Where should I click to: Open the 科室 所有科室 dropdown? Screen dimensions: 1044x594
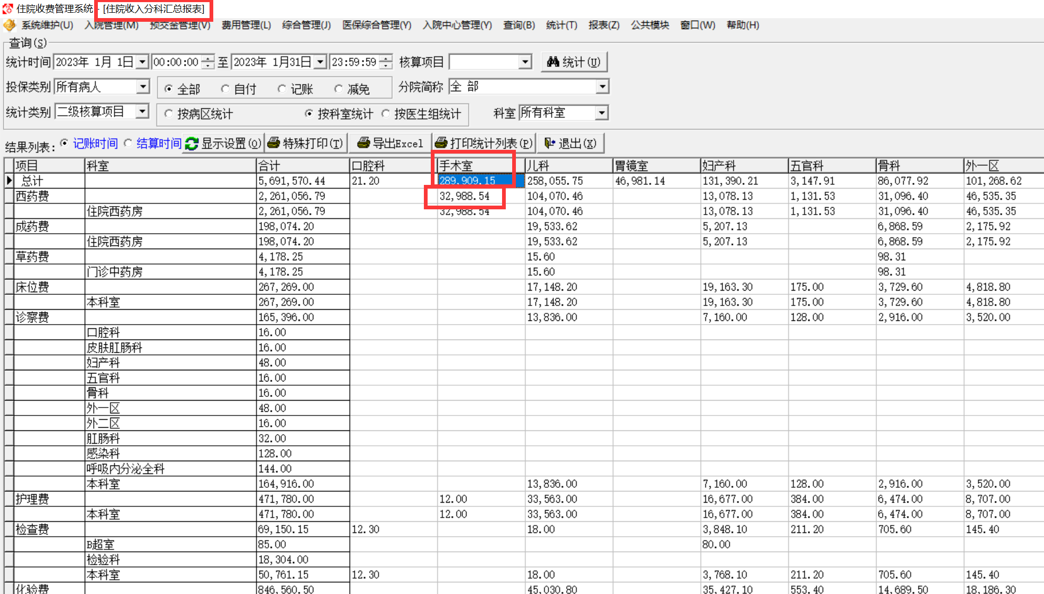pyautogui.click(x=602, y=113)
